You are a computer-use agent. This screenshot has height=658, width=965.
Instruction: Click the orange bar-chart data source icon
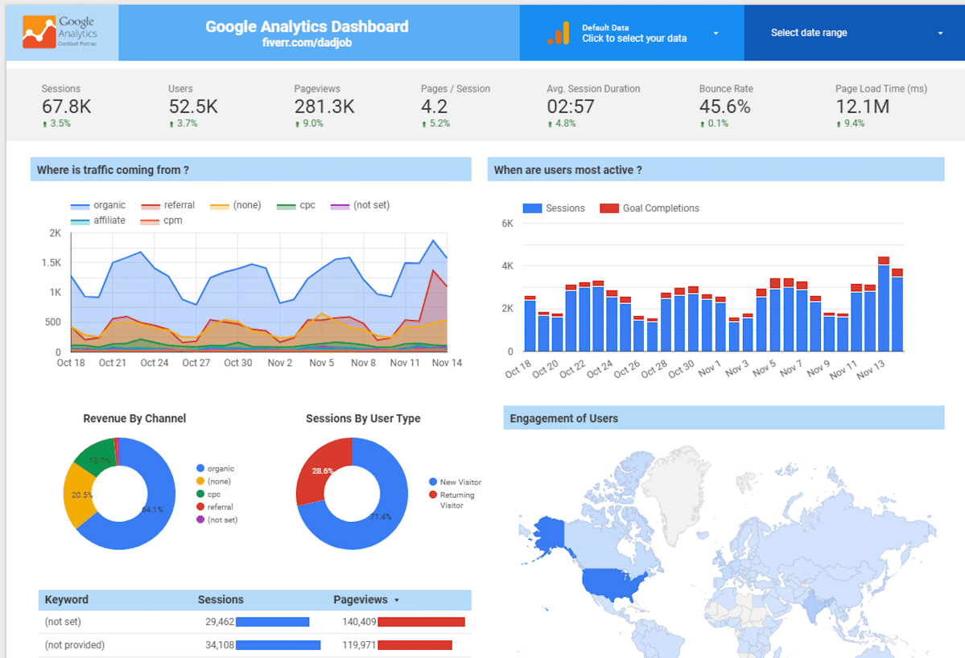tap(558, 33)
